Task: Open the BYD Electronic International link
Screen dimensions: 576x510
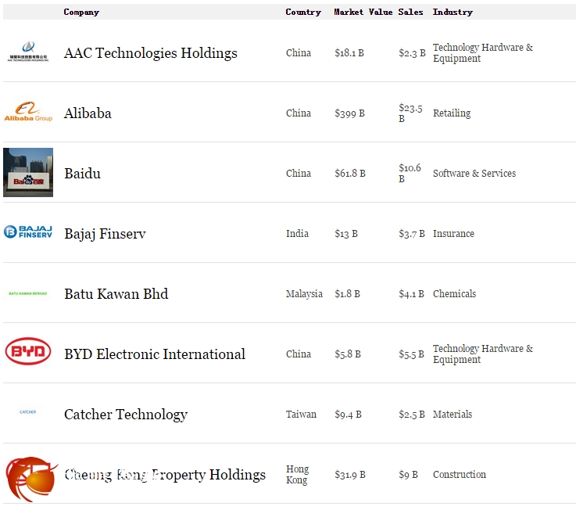Action: point(155,354)
